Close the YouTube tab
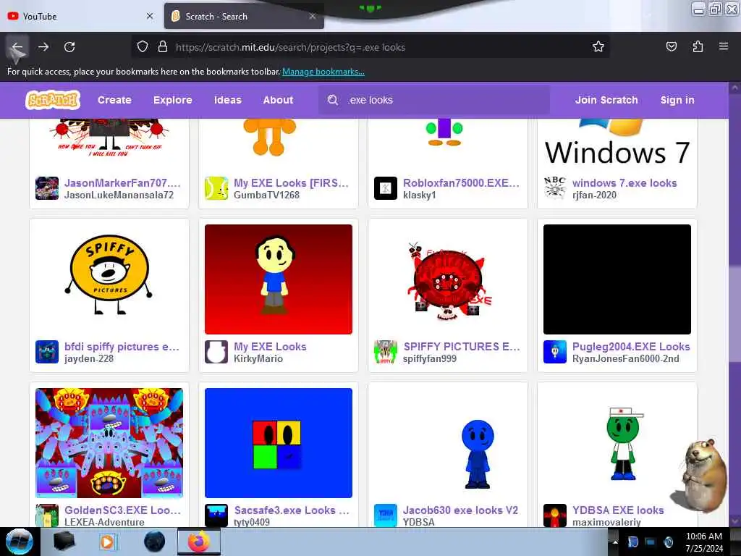Screen dimensions: 741x556 tap(150, 16)
